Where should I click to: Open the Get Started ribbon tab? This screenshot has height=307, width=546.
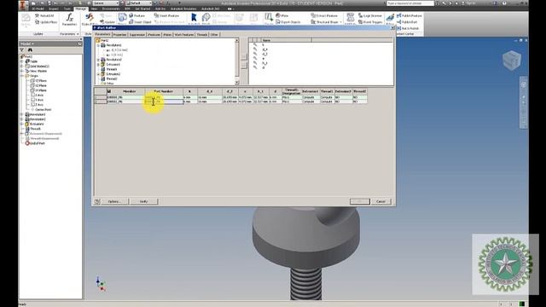coord(142,9)
